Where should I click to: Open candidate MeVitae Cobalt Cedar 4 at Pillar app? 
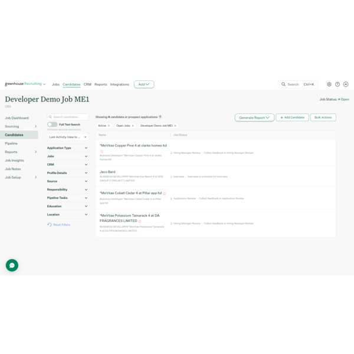pos(131,193)
